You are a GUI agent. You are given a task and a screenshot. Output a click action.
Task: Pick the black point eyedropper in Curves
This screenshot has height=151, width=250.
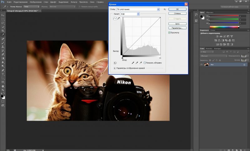133,63
